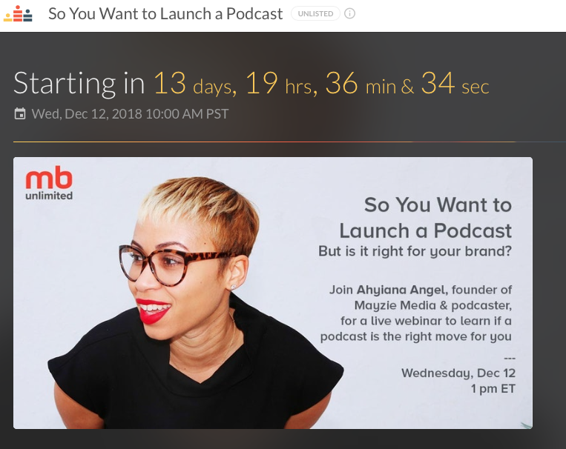
Task: Click the event title So You Want to Launch a Podcast
Action: point(165,13)
